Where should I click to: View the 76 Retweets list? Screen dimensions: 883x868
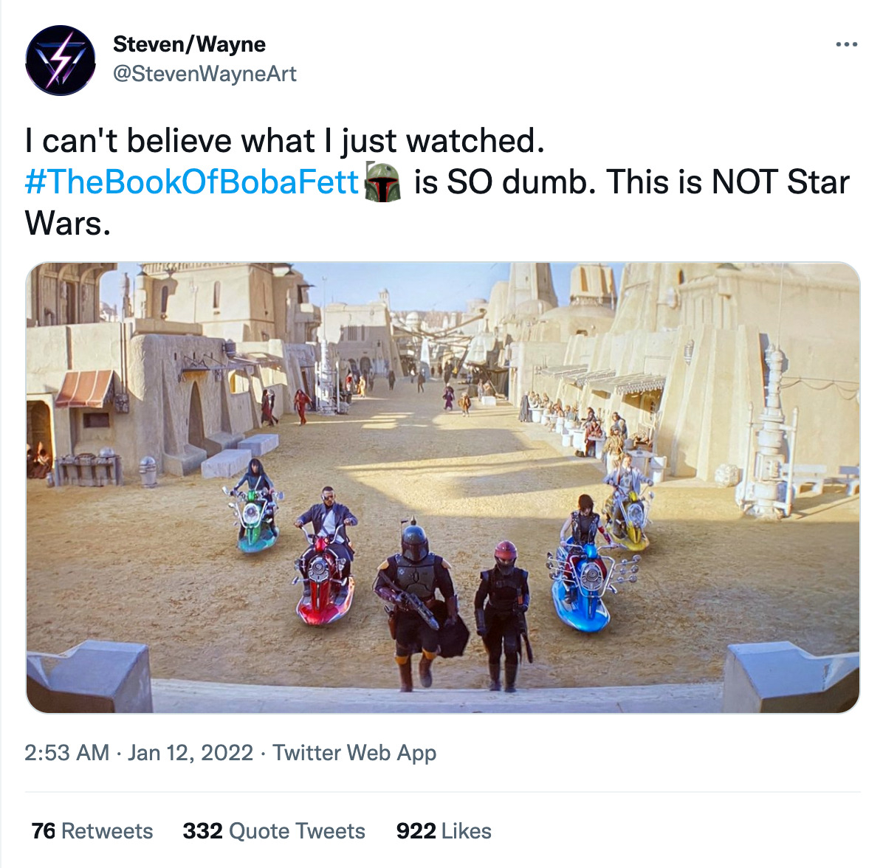[x=92, y=831]
